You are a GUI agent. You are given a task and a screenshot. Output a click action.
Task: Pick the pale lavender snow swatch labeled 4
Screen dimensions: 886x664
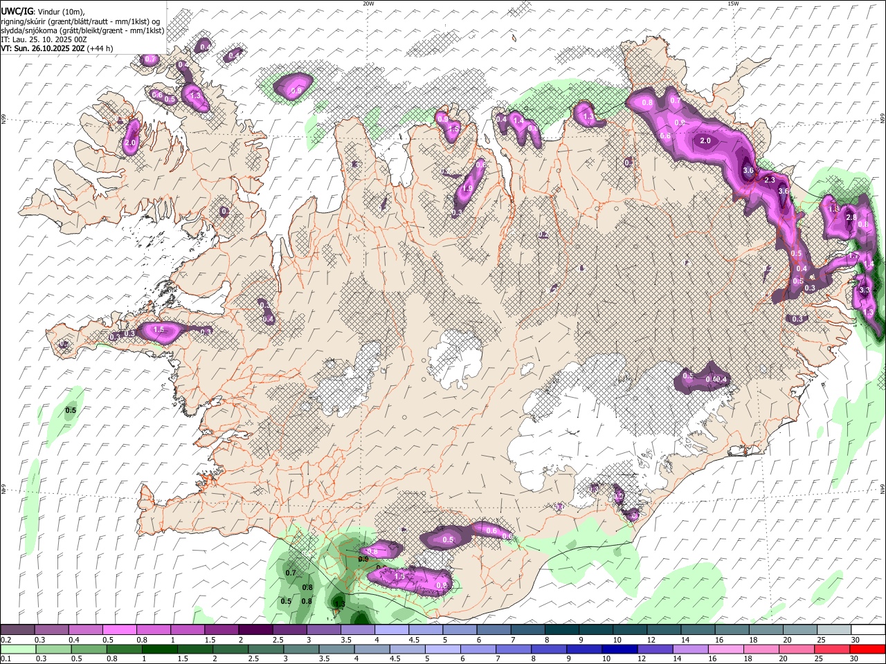[390, 629]
